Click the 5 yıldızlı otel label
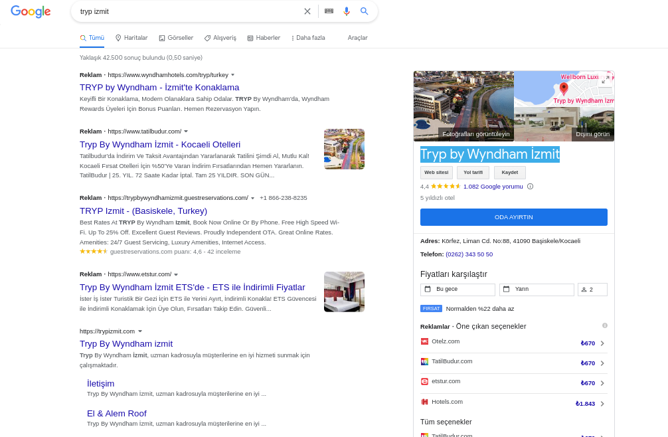668x437 pixels. pos(438,198)
